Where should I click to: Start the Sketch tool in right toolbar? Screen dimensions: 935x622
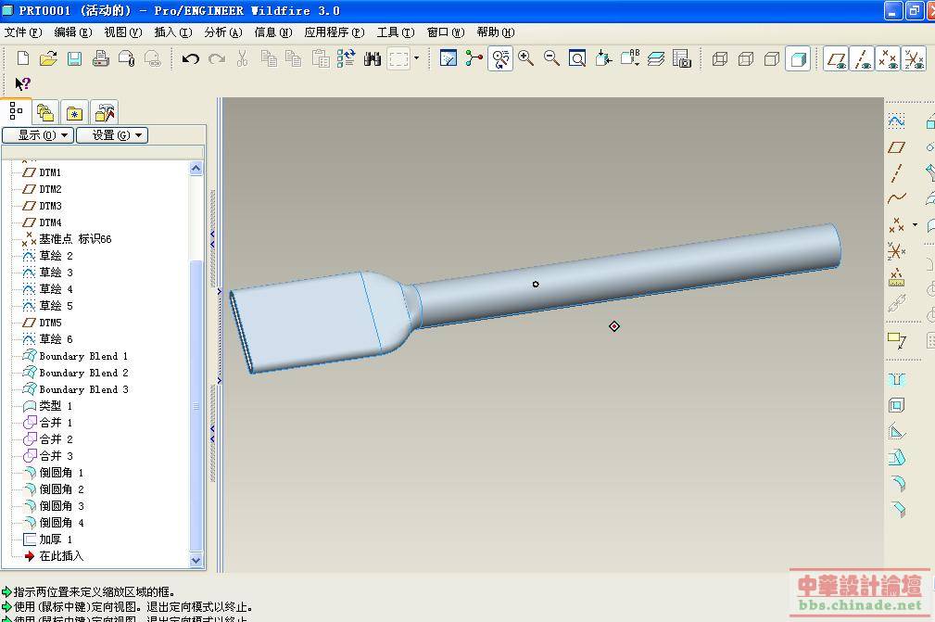[896, 121]
